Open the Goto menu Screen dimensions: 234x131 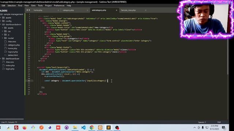coord(33,5)
